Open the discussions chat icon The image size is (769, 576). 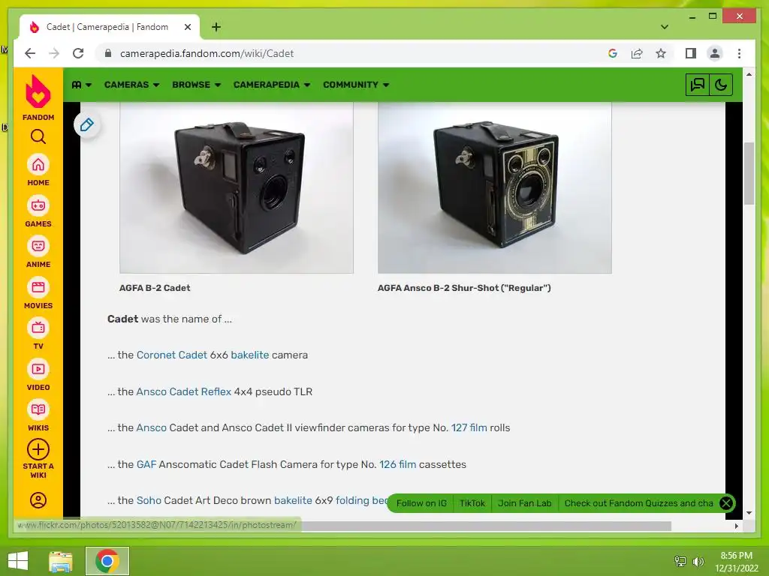point(698,85)
